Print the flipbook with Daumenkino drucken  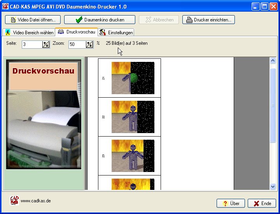coord(100,19)
